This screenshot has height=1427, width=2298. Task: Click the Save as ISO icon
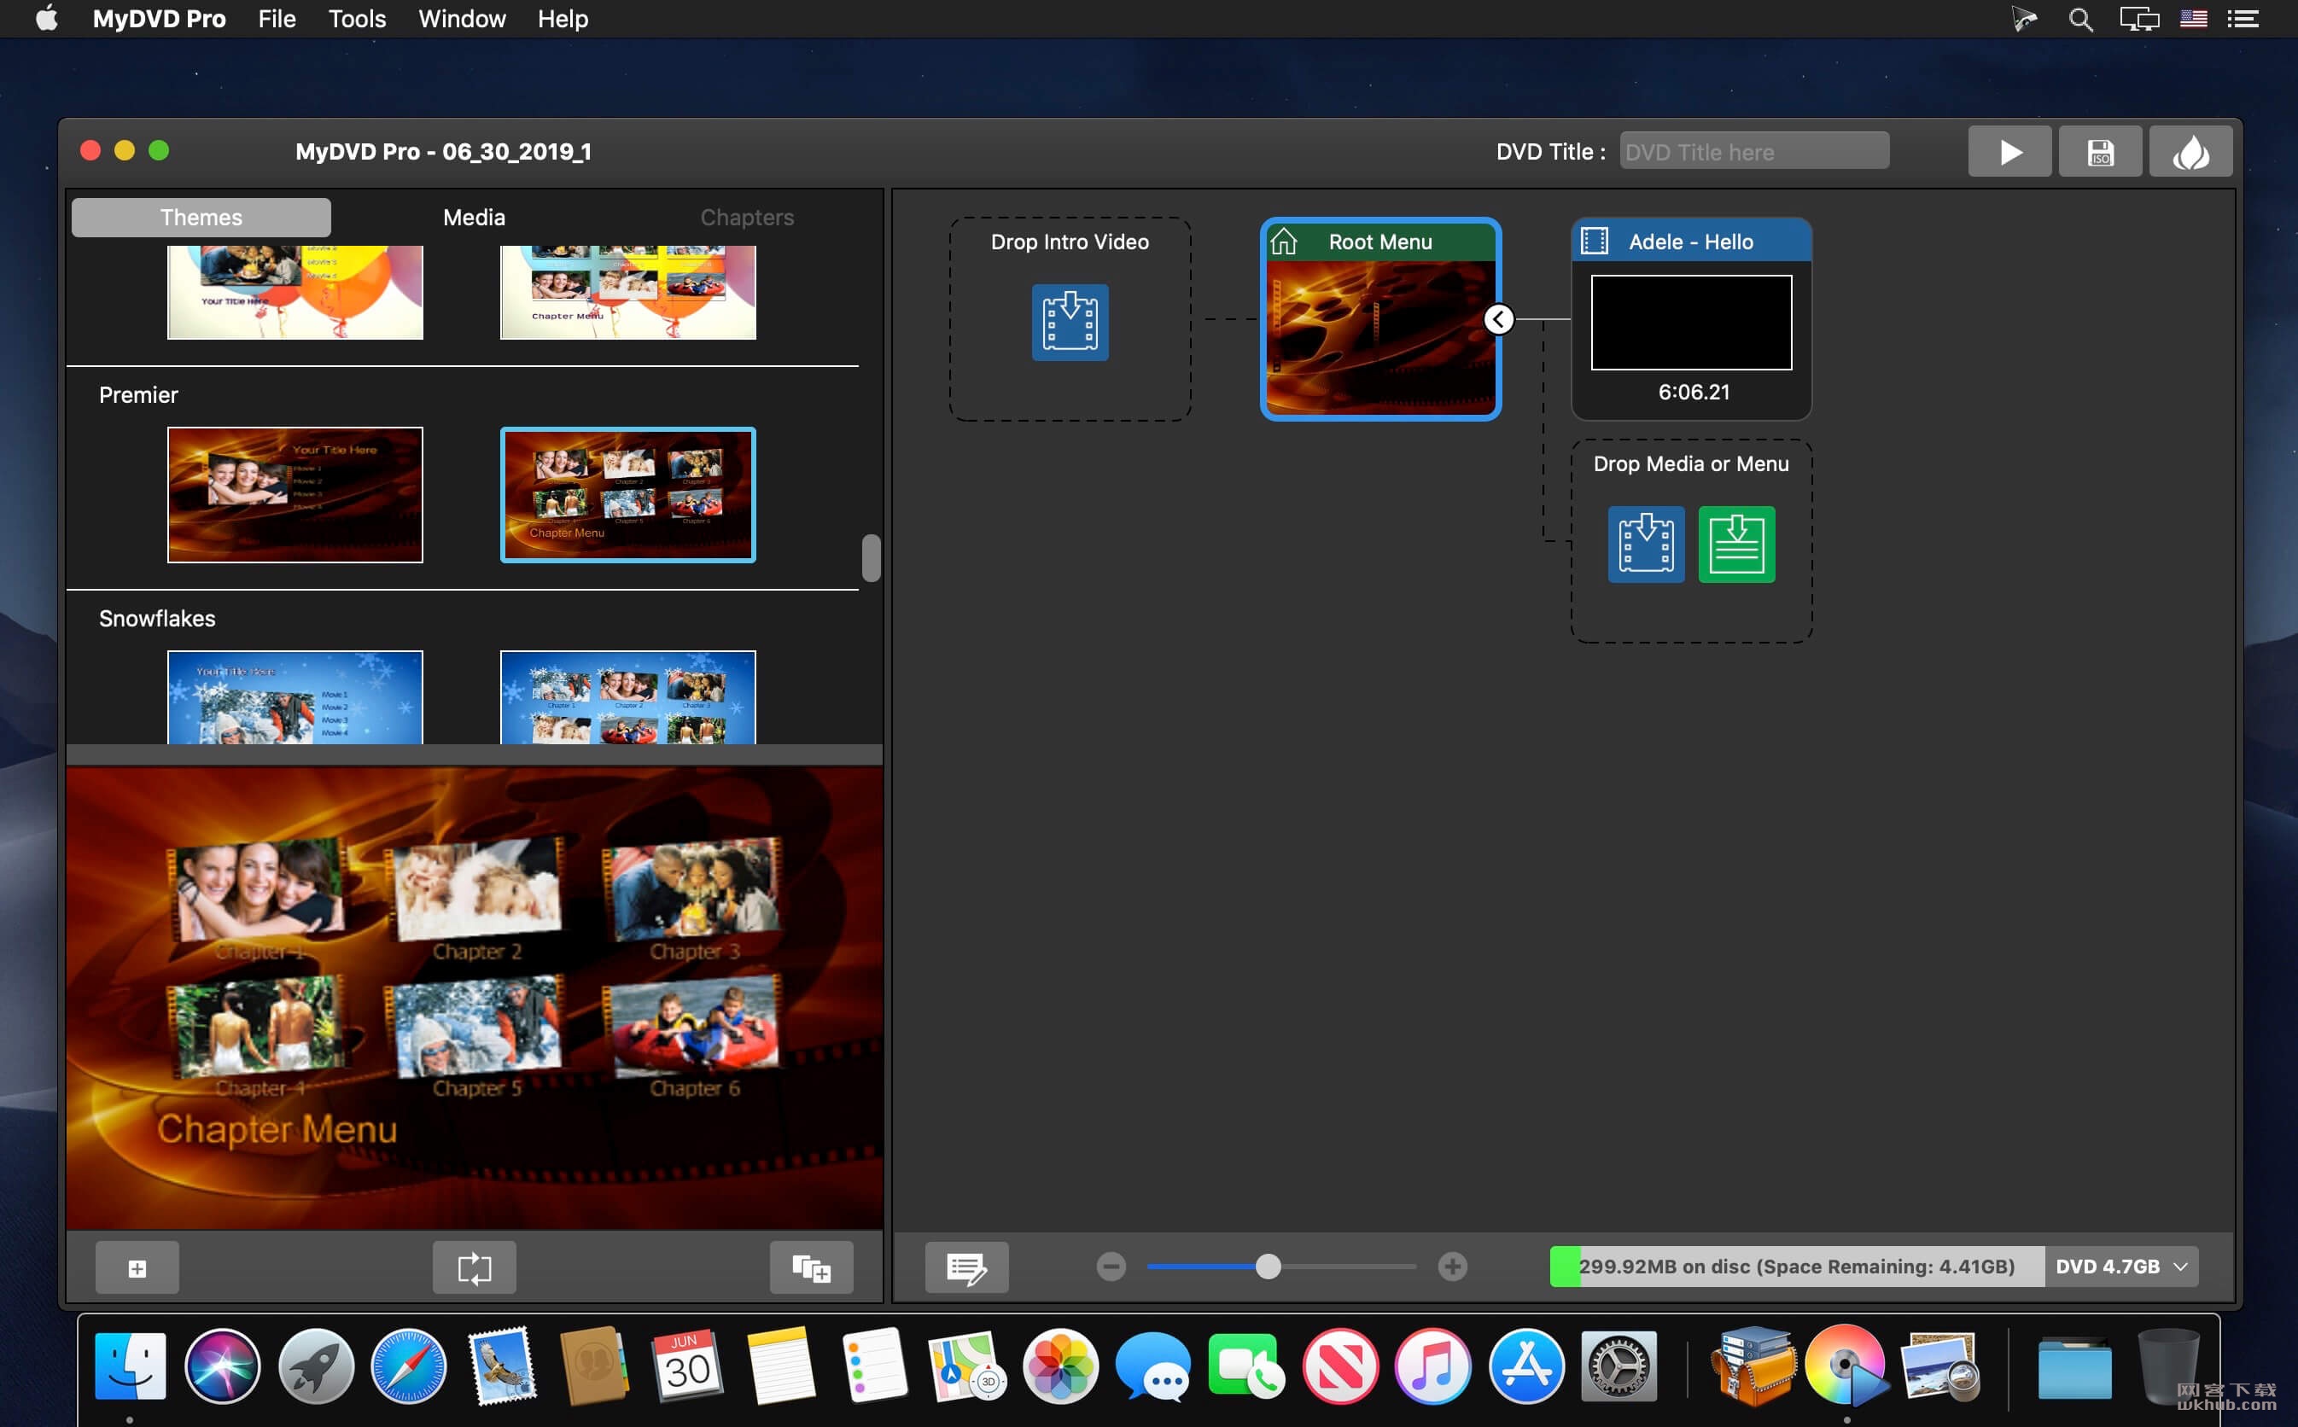click(2100, 152)
